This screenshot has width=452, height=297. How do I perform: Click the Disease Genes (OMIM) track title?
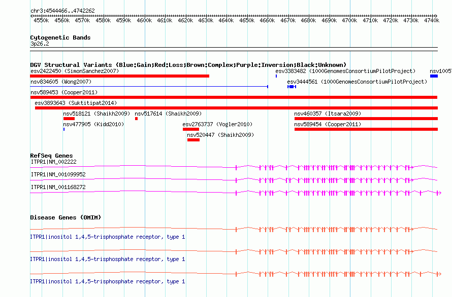point(66,217)
